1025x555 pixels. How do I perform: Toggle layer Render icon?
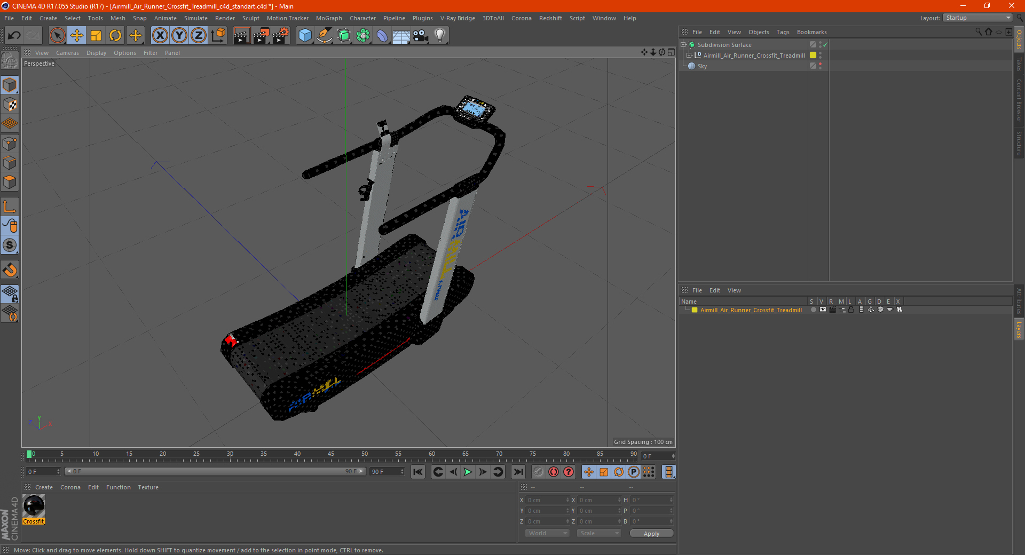tap(832, 310)
